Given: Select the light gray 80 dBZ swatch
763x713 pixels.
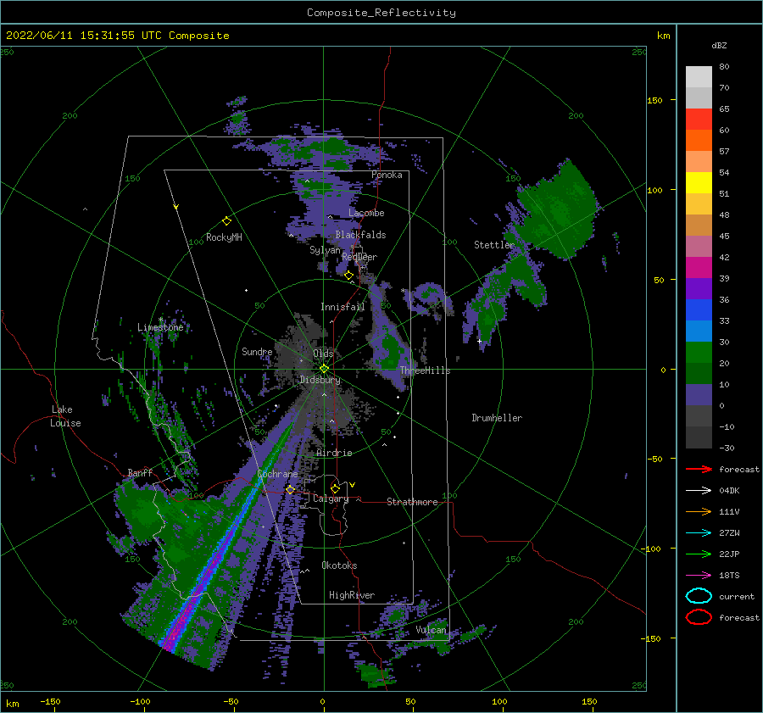Looking at the screenshot, I should (699, 76).
